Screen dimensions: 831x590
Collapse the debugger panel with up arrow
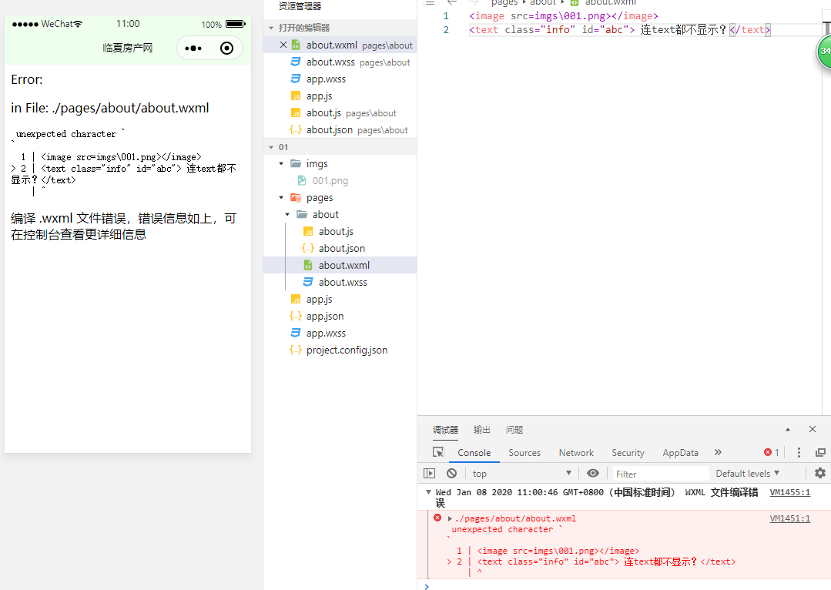(x=788, y=429)
